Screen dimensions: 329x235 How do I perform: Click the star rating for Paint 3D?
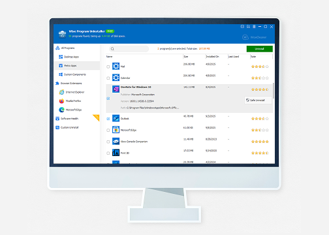(260, 153)
